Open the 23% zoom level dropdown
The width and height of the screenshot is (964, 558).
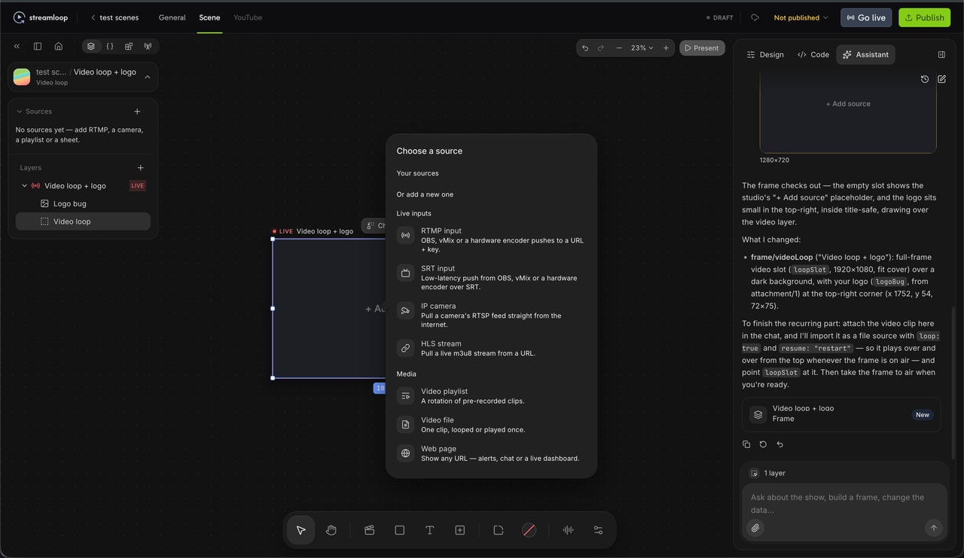coord(642,48)
